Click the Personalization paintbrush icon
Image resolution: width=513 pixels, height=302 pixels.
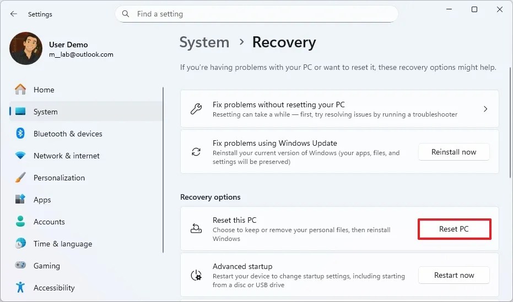[x=20, y=177]
